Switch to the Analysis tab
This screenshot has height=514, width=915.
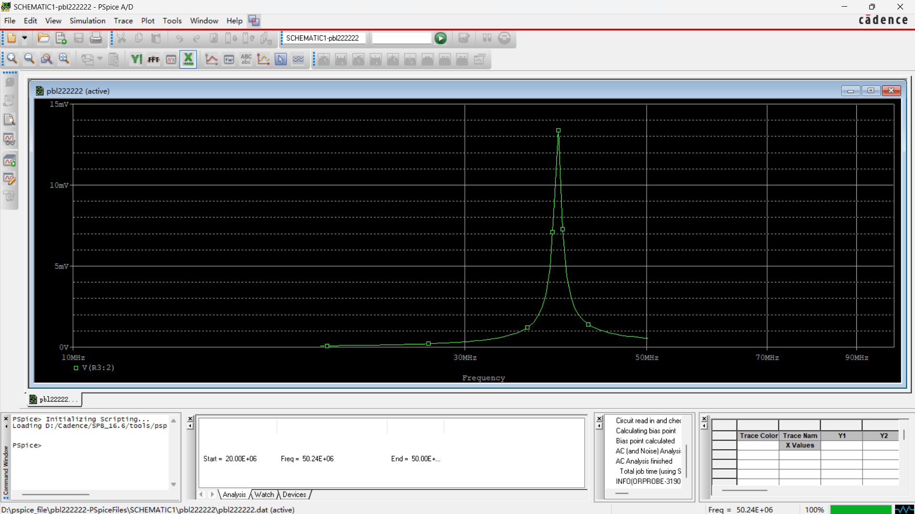coord(234,494)
